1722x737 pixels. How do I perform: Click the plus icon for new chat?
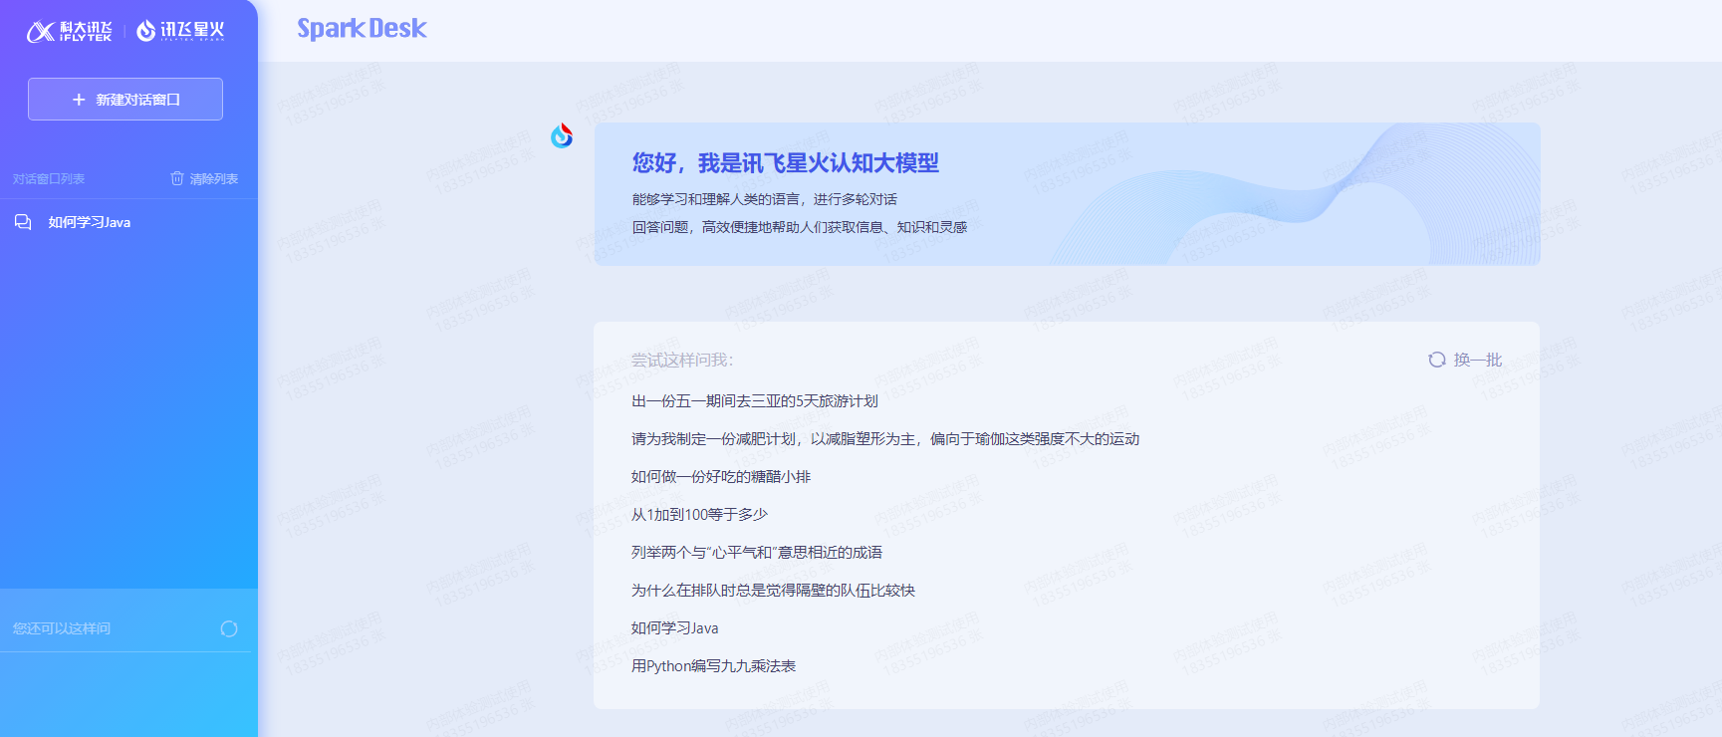click(x=79, y=100)
